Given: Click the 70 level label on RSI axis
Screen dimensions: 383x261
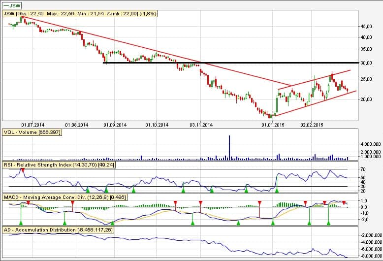Looking at the screenshot, I should click(363, 170).
